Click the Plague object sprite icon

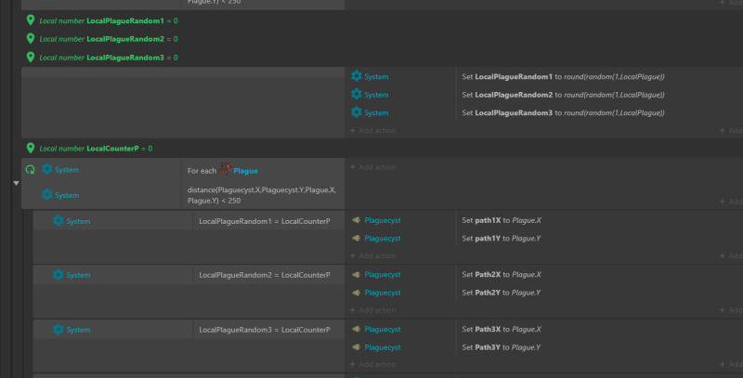[225, 169]
